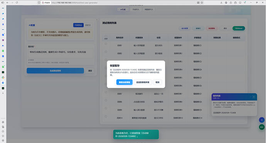The height and width of the screenshot is (143, 266).
Task: Click the plus icon in left sidebar
Action: coord(3,93)
